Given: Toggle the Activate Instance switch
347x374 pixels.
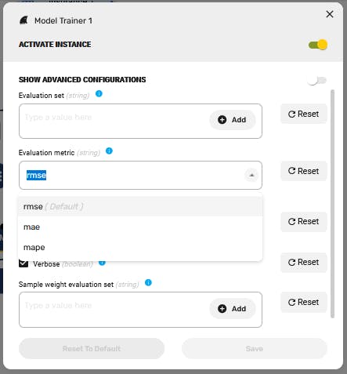Looking at the screenshot, I should click(318, 45).
